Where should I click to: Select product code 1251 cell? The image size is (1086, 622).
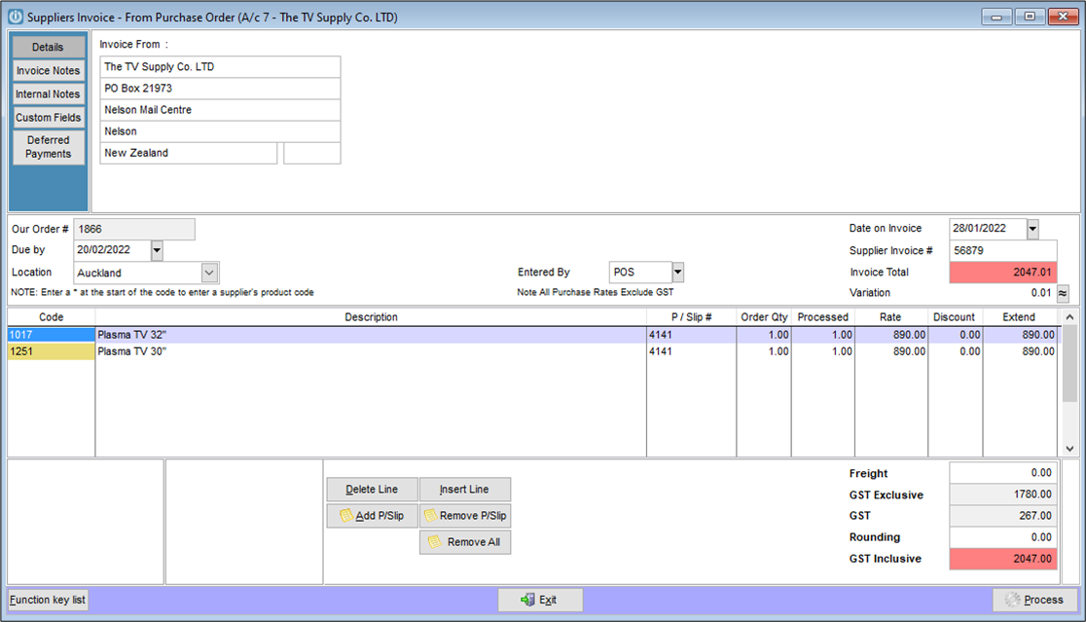tap(52, 351)
